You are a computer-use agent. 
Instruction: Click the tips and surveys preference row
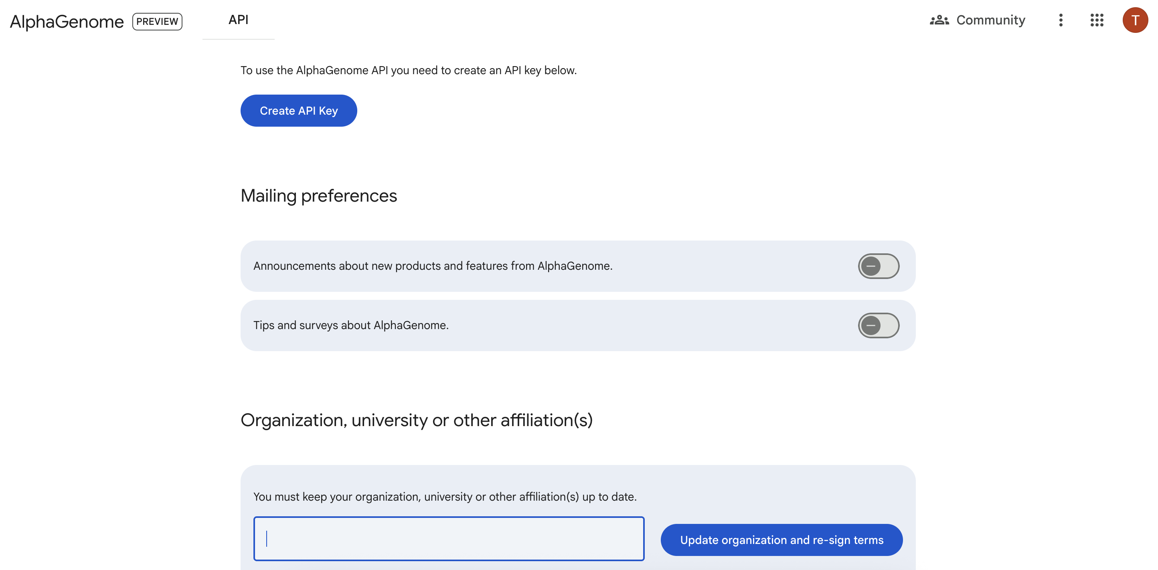tap(578, 325)
